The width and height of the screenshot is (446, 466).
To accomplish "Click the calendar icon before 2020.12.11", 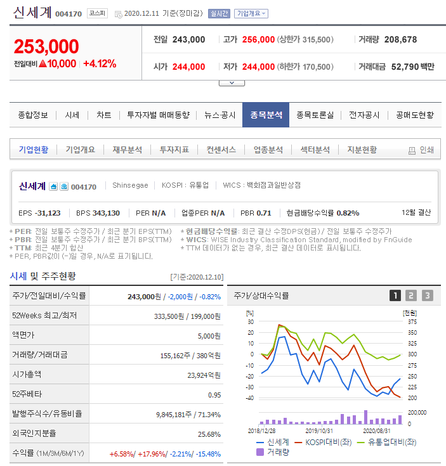I will [118, 14].
